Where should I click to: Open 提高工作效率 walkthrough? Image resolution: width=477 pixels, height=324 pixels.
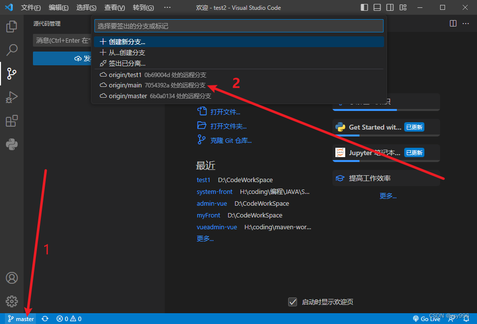pos(386,178)
